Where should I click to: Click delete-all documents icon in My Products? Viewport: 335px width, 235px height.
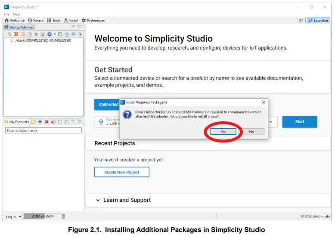point(53,122)
